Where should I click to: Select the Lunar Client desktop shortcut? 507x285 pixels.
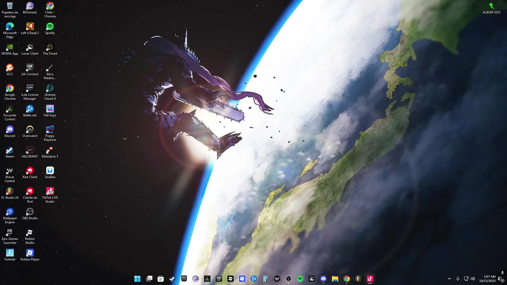(x=30, y=49)
